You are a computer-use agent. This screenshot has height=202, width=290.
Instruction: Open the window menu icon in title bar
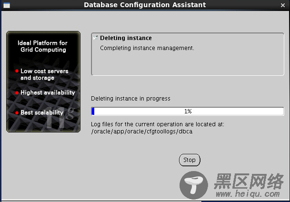point(7,5)
